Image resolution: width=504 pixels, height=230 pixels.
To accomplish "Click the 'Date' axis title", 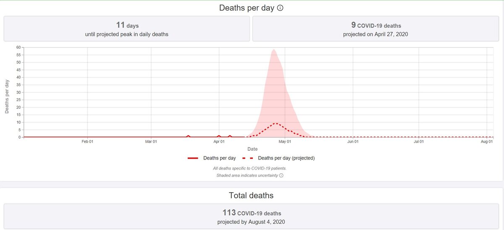I will tap(252, 149).
